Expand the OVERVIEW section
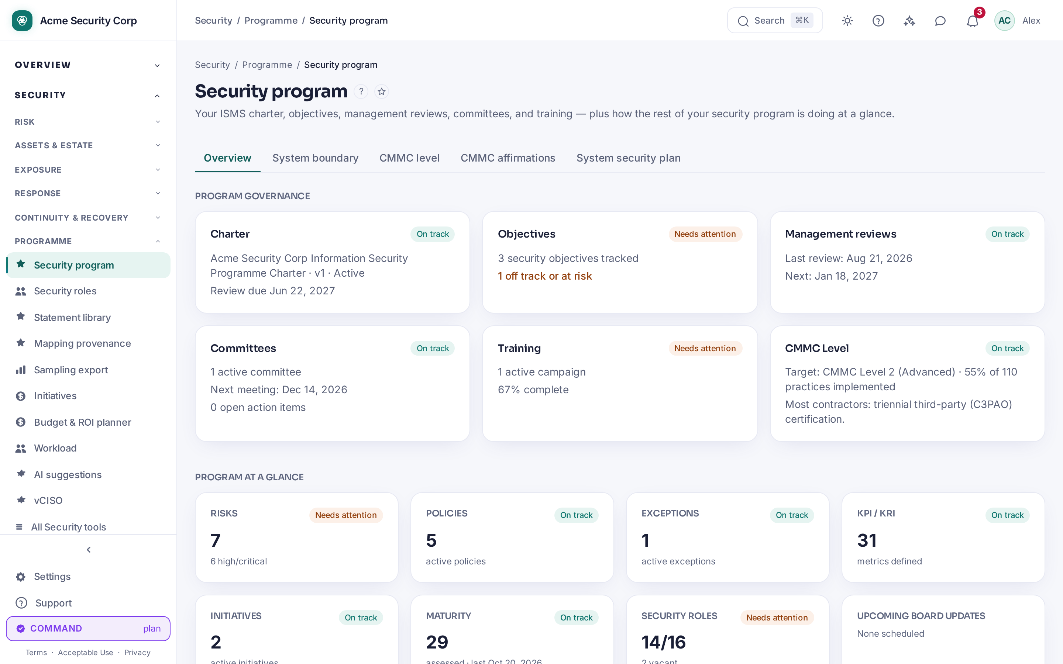Image resolution: width=1063 pixels, height=664 pixels. point(88,65)
